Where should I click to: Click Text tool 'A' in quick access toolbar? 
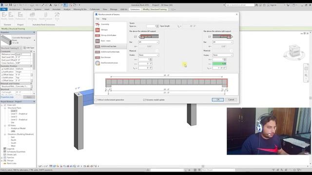point(51,5)
